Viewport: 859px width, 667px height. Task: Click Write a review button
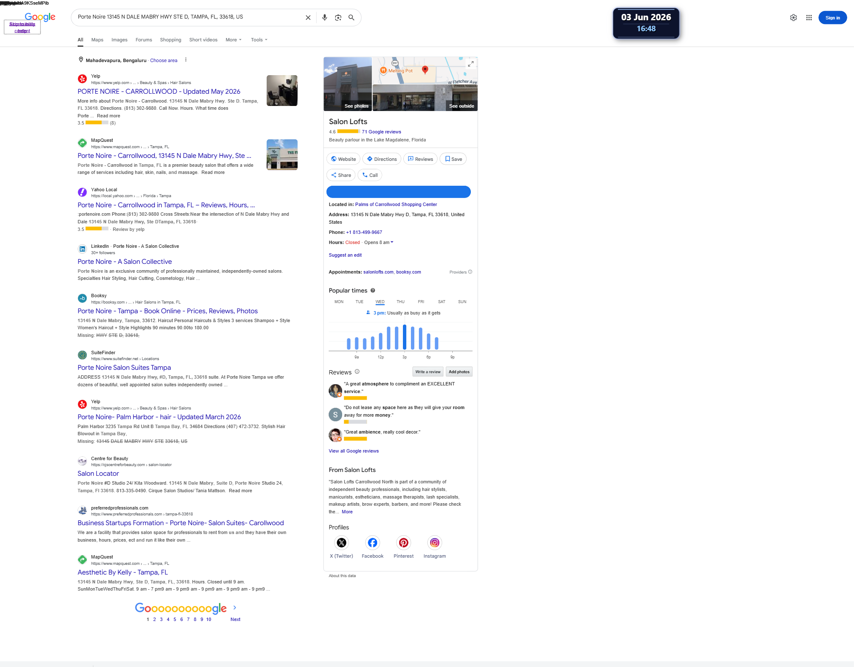coord(428,372)
